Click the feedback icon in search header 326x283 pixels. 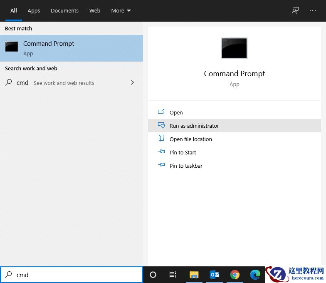tap(295, 11)
